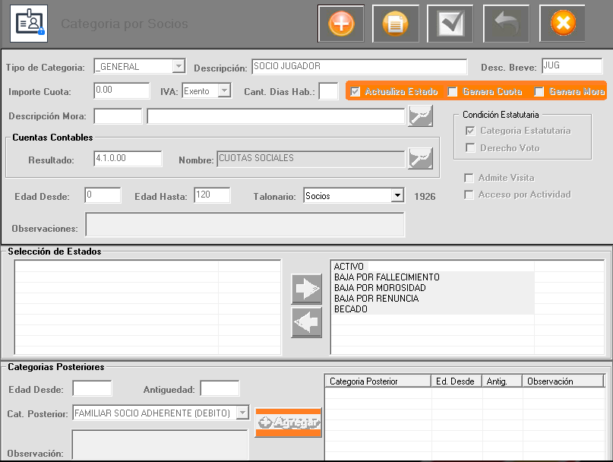Image resolution: width=613 pixels, height=462 pixels.
Task: Click the Categoría por Socios window icon
Action: click(28, 24)
